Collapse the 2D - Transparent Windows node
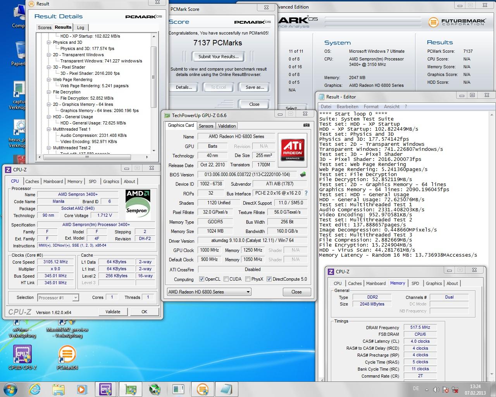Screen dimensions: 496x397 pyautogui.click(x=49, y=55)
